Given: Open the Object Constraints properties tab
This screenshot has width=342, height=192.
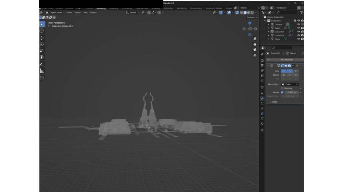Looking at the screenshot, I should [x=262, y=114].
